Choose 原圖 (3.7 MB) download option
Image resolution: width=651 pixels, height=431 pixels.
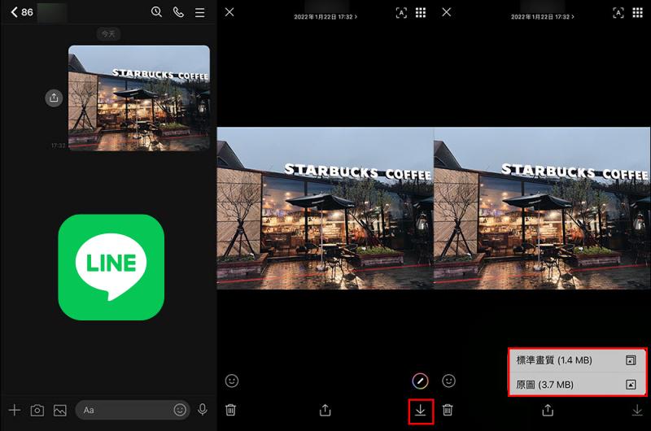coord(578,385)
